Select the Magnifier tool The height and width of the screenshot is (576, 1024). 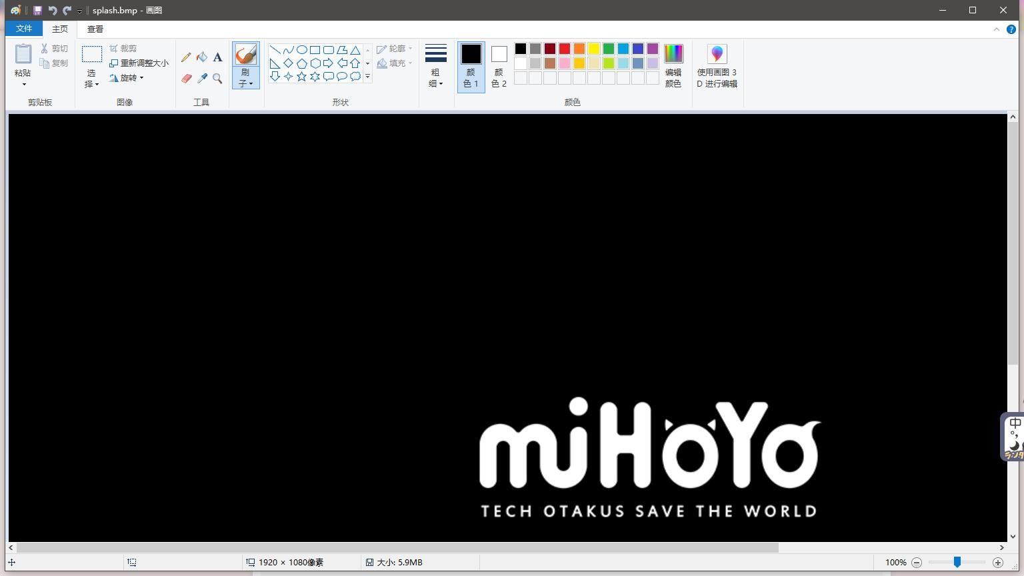(217, 78)
